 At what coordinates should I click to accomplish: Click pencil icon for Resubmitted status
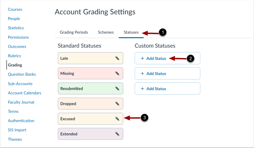pyautogui.click(x=117, y=88)
